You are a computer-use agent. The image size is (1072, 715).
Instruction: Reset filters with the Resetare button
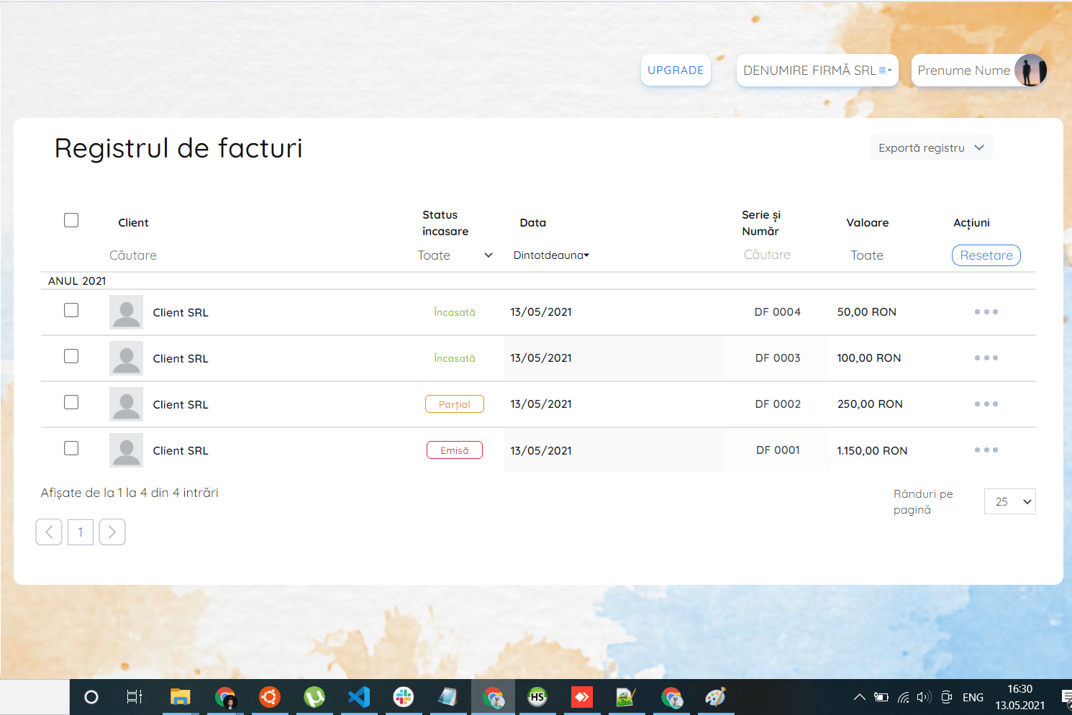(x=986, y=255)
